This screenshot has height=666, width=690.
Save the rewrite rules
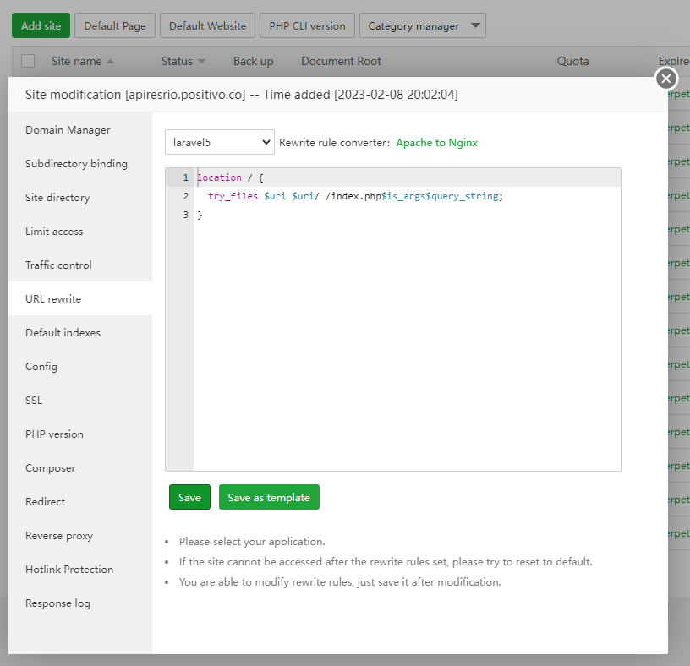189,498
